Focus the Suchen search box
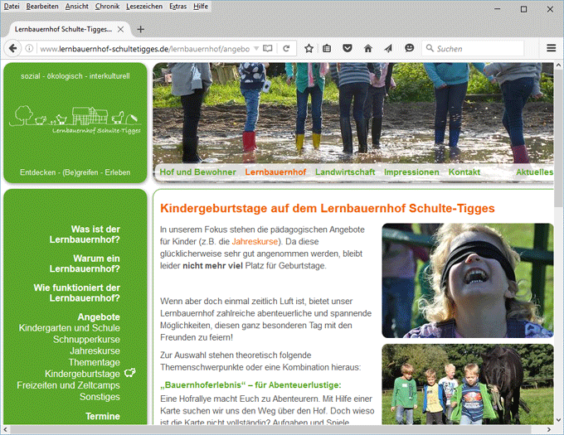564x435 pixels. pyautogui.click(x=472, y=49)
